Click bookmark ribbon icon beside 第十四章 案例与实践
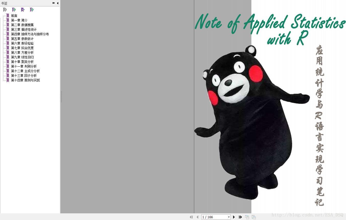 pos(8,80)
